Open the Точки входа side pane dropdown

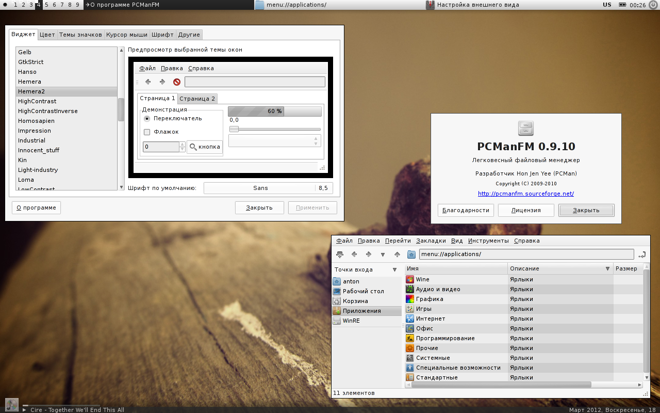394,269
